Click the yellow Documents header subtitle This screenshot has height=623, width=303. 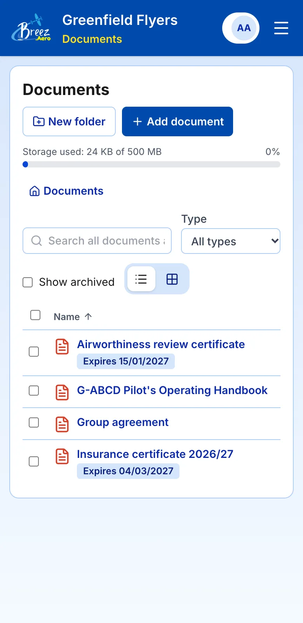(92, 39)
